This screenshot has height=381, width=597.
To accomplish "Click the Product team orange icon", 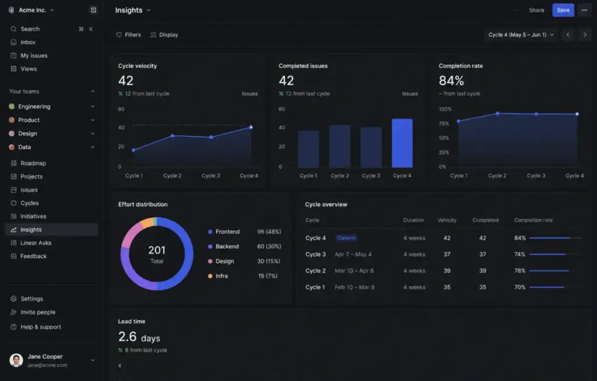I will coord(12,120).
